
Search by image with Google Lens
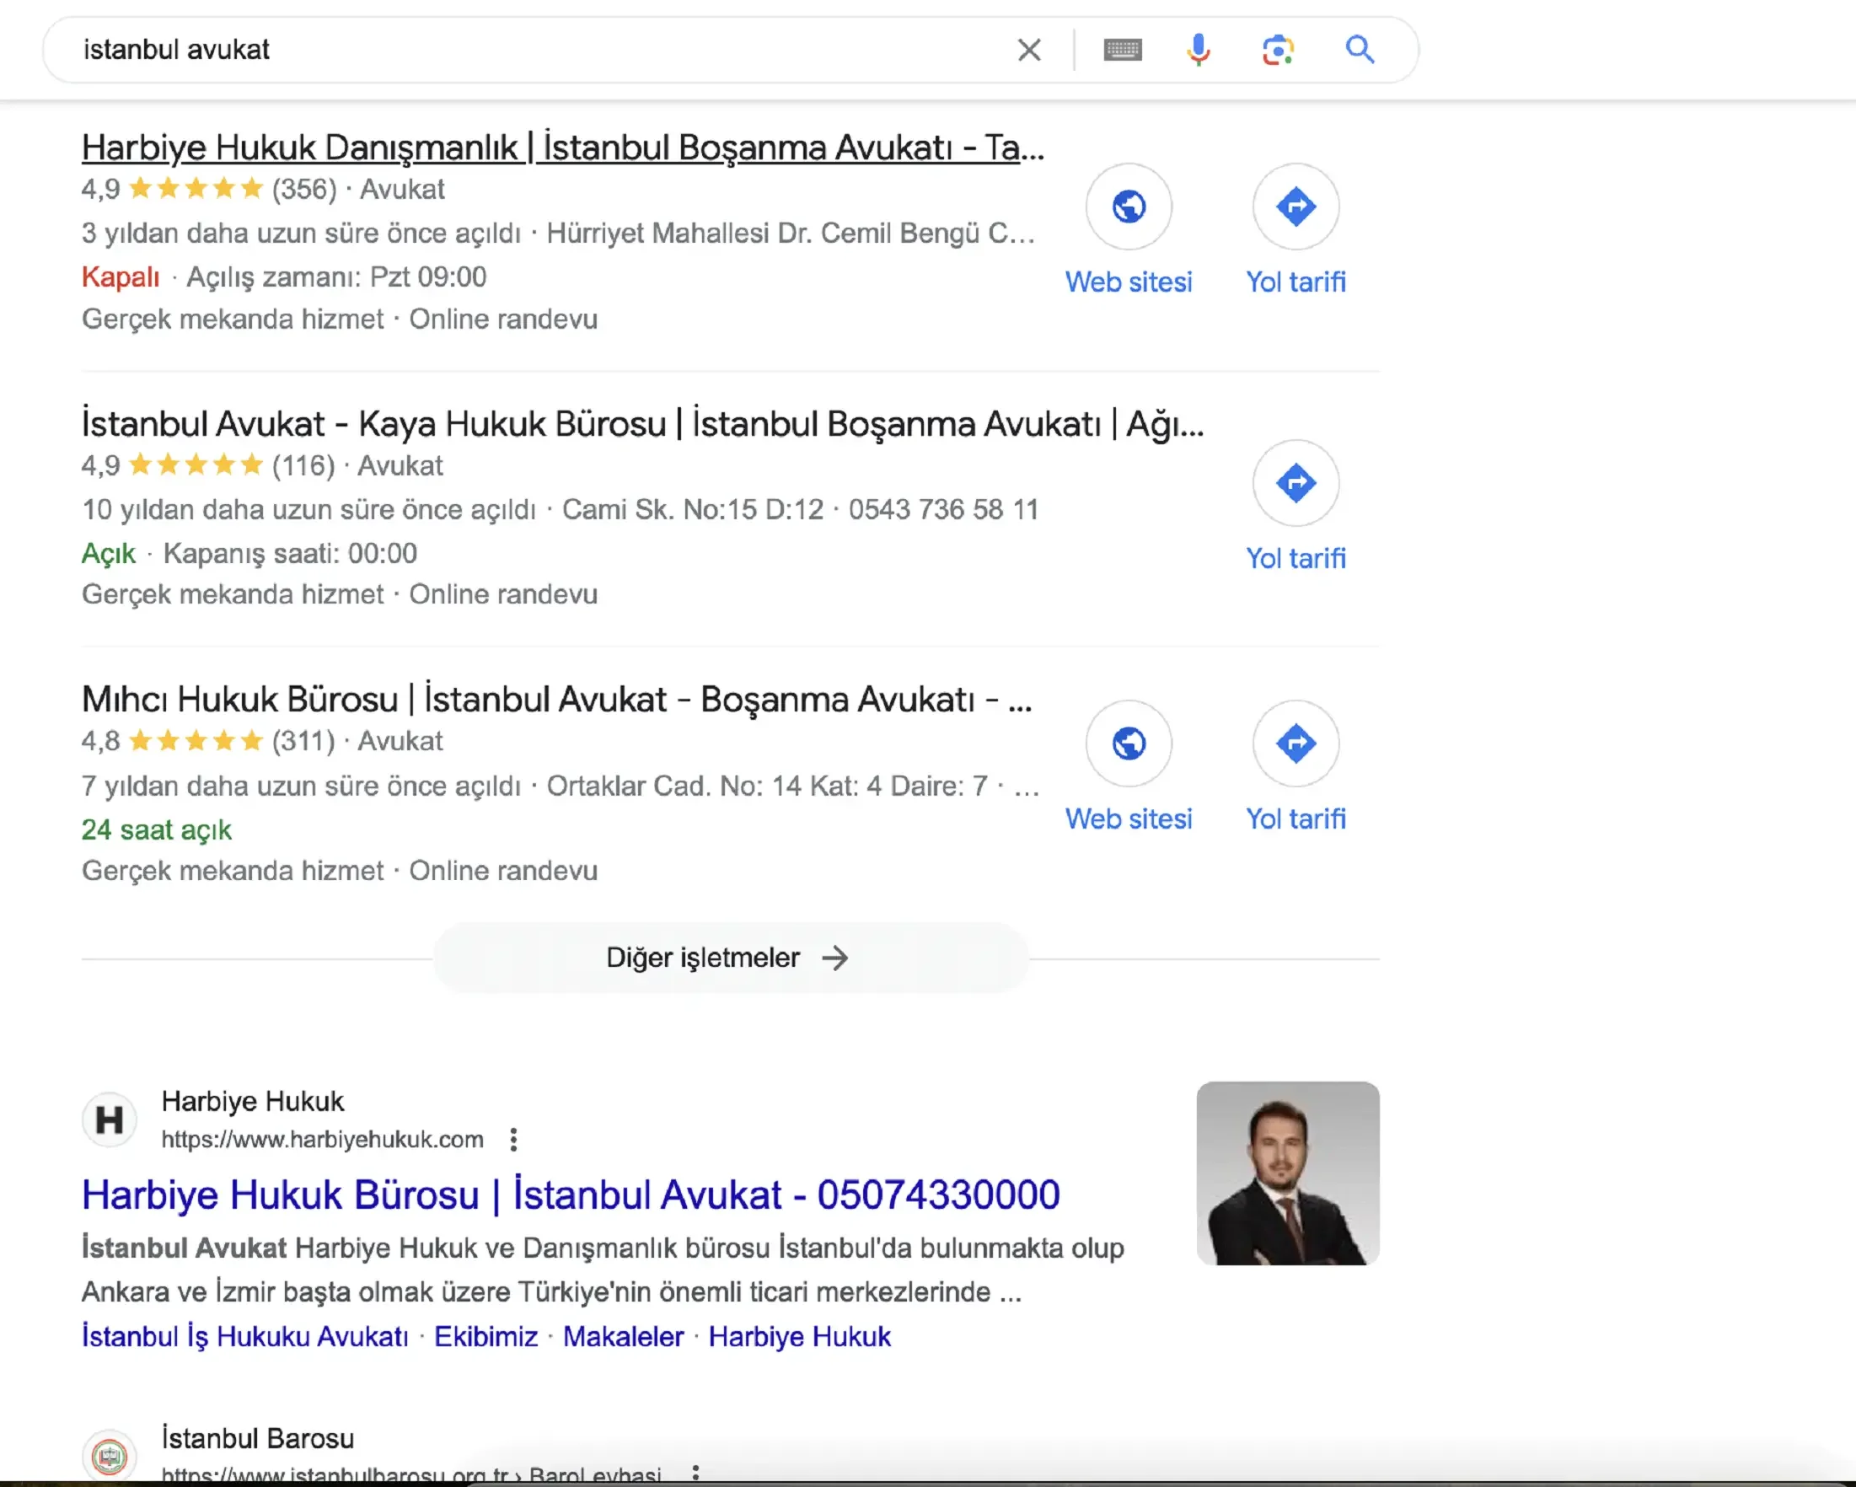pos(1278,50)
